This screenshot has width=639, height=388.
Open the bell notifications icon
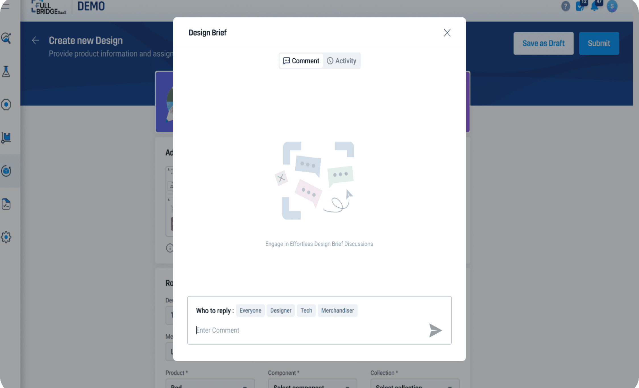(x=595, y=6)
